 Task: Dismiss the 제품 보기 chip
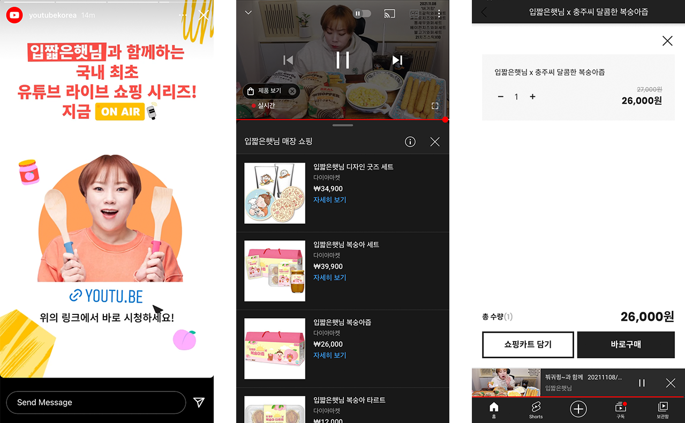[x=292, y=91]
